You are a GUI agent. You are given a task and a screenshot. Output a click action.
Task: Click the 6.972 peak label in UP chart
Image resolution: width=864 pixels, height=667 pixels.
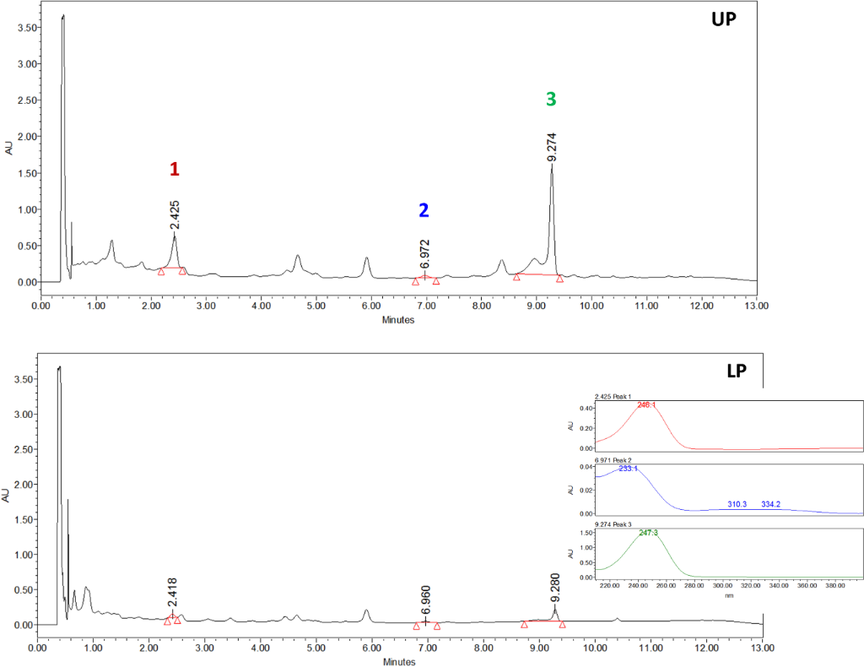pyautogui.click(x=424, y=254)
